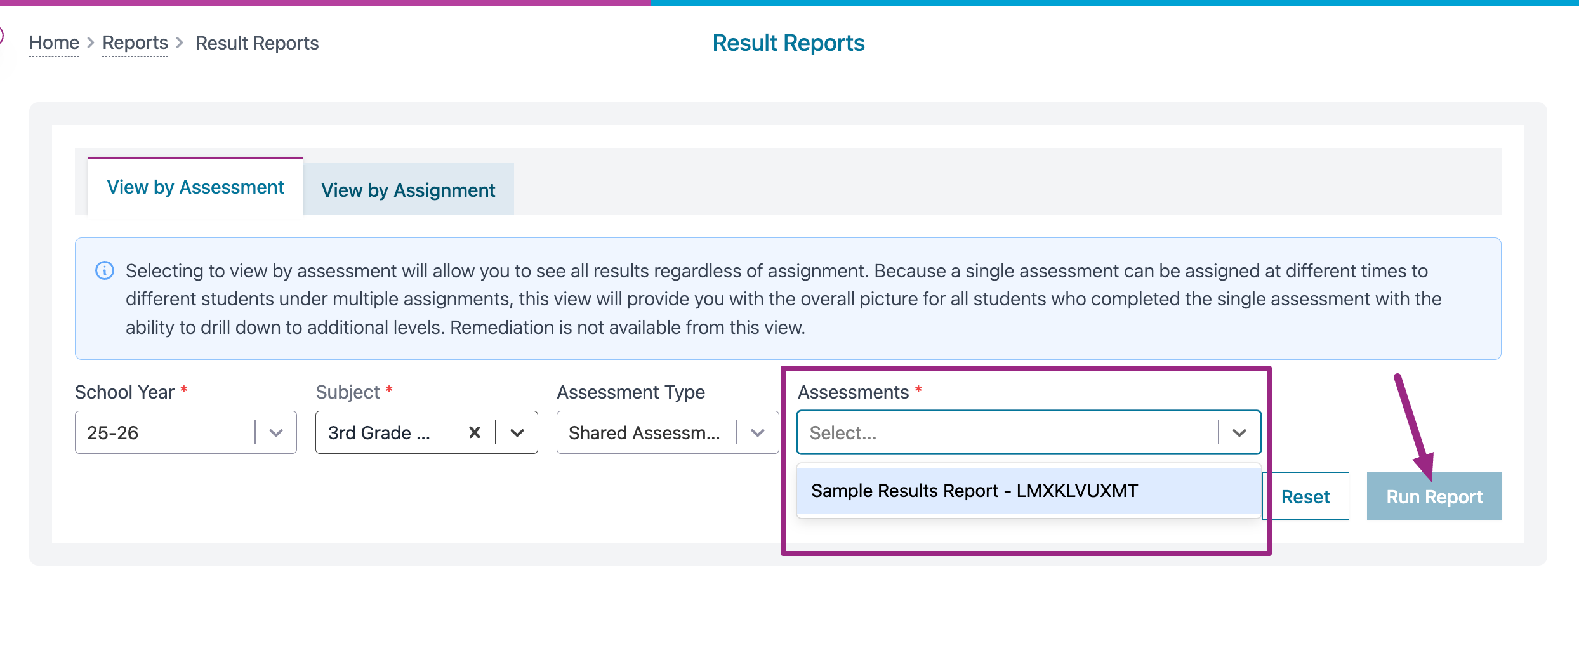Screen dimensions: 1579x650
Task: Click Result Reports in the breadcrumb trail
Action: click(x=257, y=43)
